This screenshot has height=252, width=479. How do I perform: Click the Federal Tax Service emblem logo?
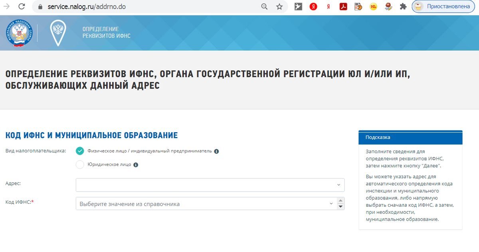click(19, 33)
